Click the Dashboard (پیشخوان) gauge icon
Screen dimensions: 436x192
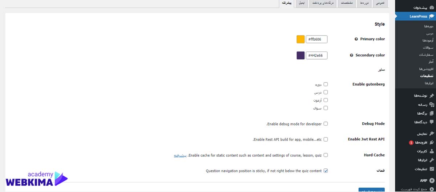tap(431, 7)
